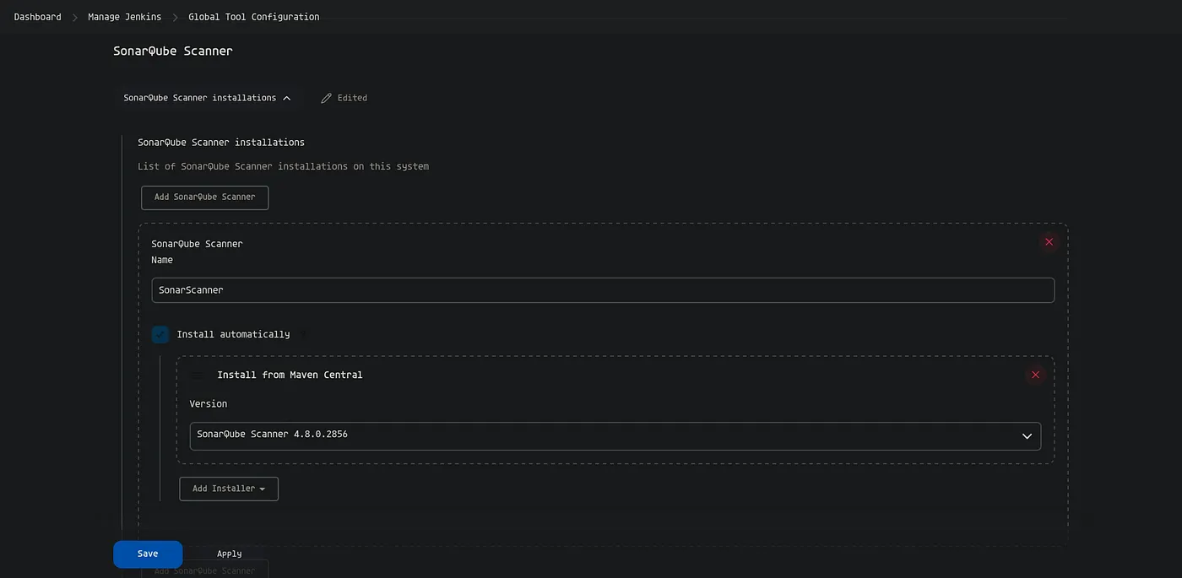Open help for Install automatically
This screenshot has height=578, width=1182.
[x=303, y=335]
